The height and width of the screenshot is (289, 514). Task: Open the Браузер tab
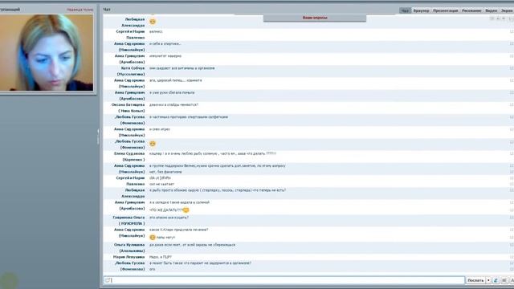tap(421, 10)
